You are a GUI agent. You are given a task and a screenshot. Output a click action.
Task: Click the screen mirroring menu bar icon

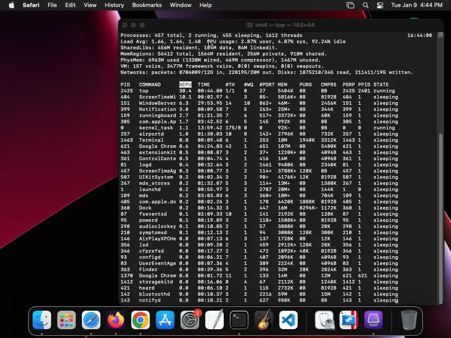350,5
